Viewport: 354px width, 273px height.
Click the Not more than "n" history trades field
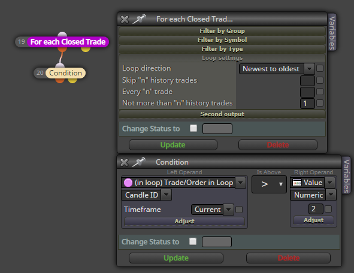coord(307,104)
